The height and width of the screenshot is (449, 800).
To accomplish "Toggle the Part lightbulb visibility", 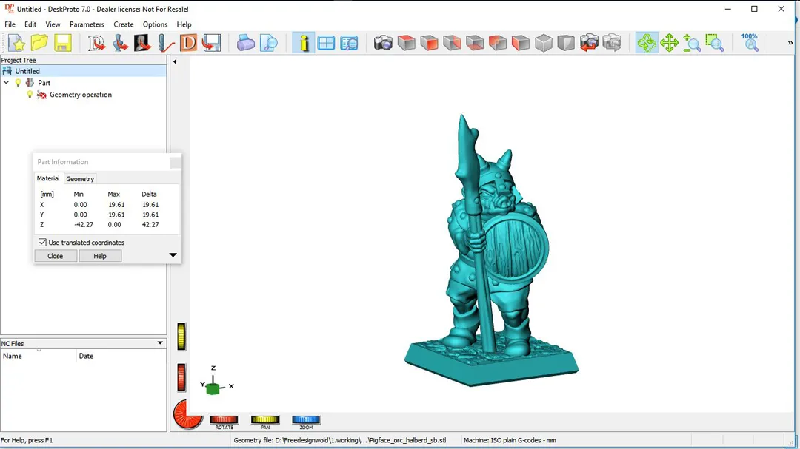I will point(19,83).
